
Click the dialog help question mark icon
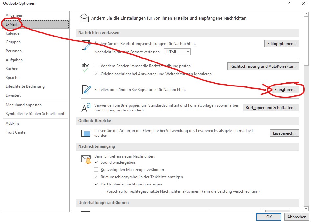tap(288, 4)
